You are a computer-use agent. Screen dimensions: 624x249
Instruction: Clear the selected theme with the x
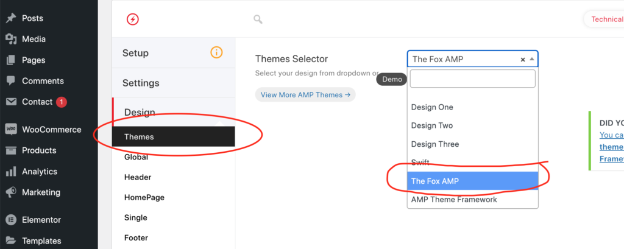pos(523,60)
